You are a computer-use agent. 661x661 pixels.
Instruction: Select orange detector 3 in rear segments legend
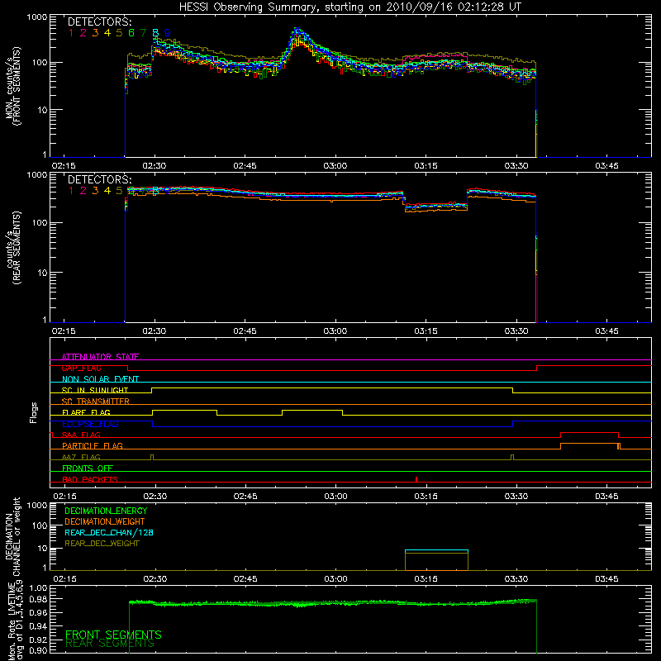click(95, 191)
